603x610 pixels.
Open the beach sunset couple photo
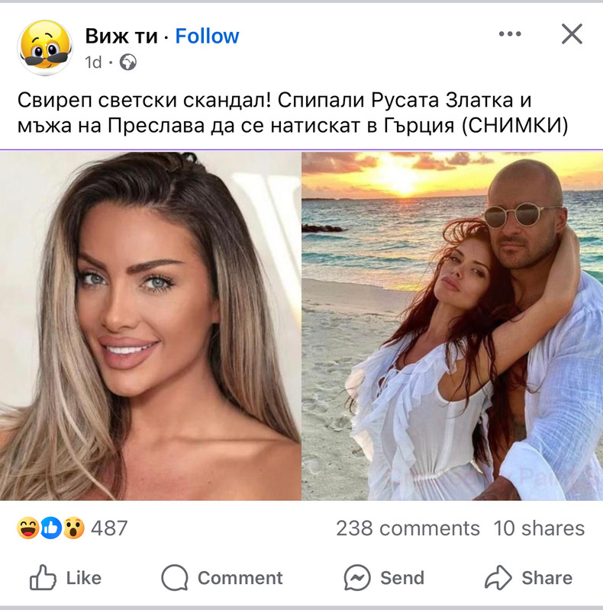coord(452,326)
